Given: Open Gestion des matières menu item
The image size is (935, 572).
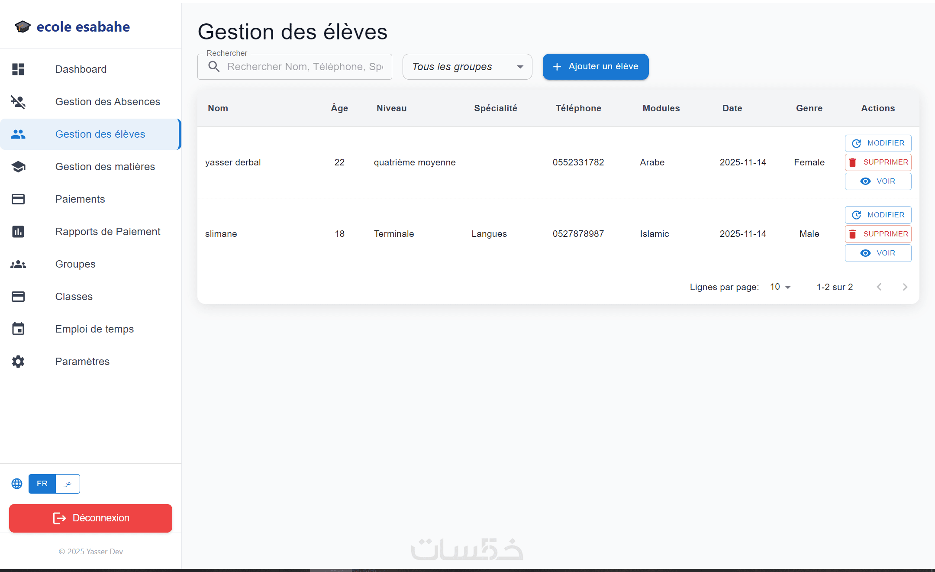Looking at the screenshot, I should pyautogui.click(x=105, y=167).
